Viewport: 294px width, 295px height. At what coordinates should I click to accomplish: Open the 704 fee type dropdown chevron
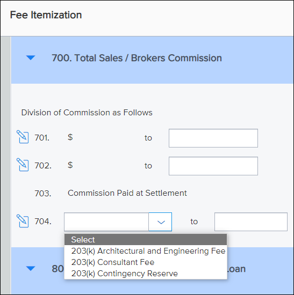161,222
